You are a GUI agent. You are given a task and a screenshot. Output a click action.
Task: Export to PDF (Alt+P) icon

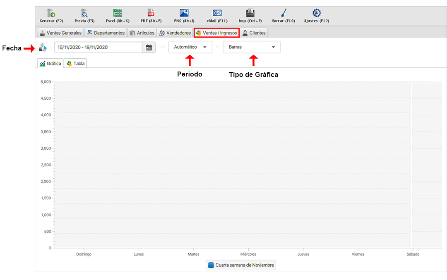[151, 13]
